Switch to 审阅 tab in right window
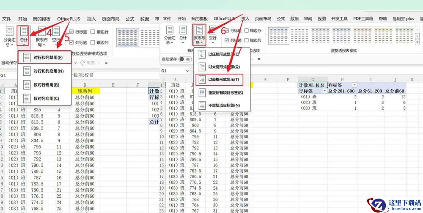 pyautogui.click(x=308, y=19)
